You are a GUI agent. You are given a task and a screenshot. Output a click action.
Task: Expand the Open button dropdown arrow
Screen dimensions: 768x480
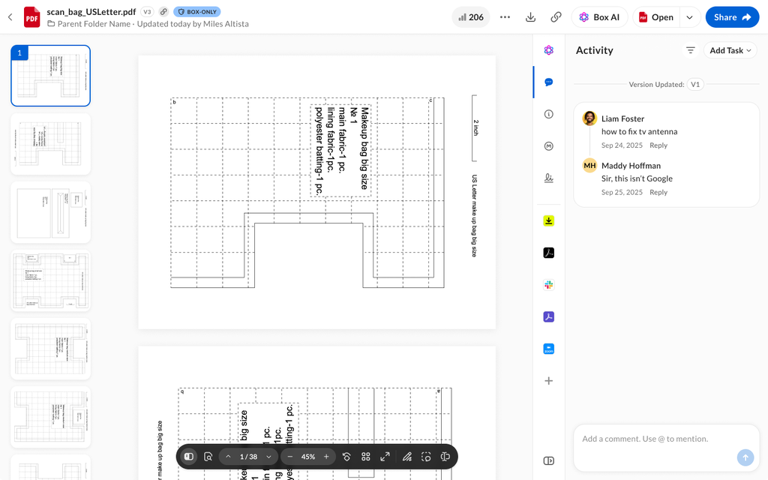(x=690, y=17)
